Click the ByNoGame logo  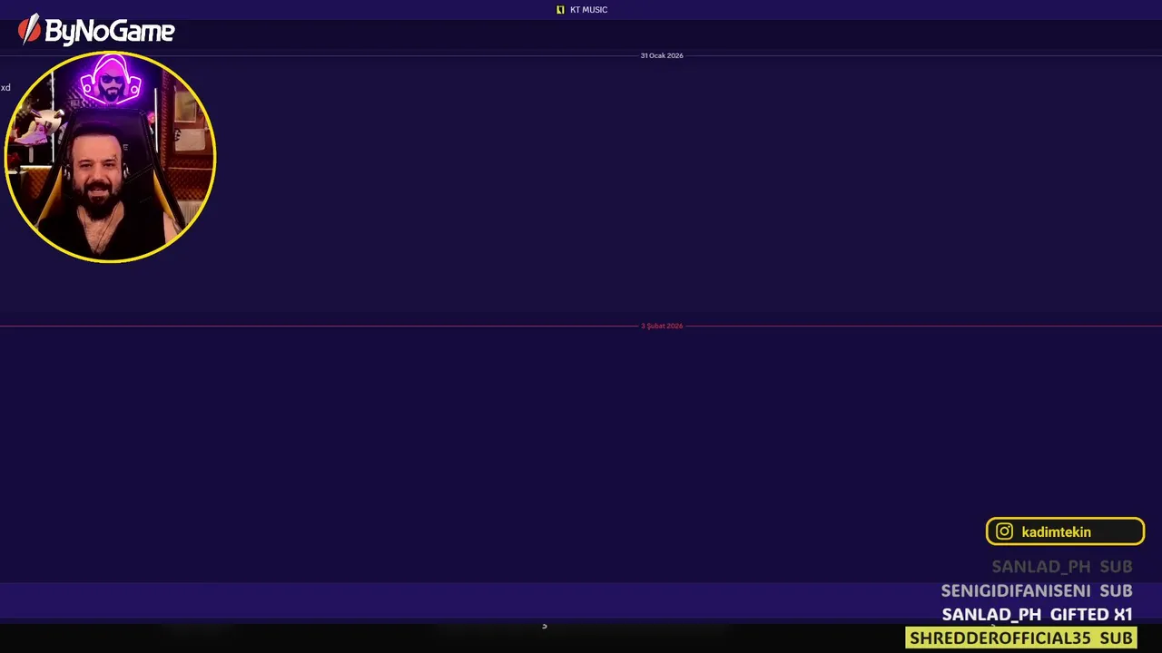[96, 31]
